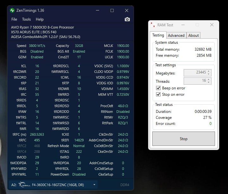Decrease the Threads value with down arrow
The height and width of the screenshot is (194, 228).
209,82
